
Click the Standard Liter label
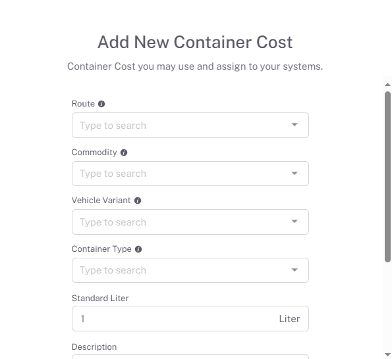click(x=100, y=299)
